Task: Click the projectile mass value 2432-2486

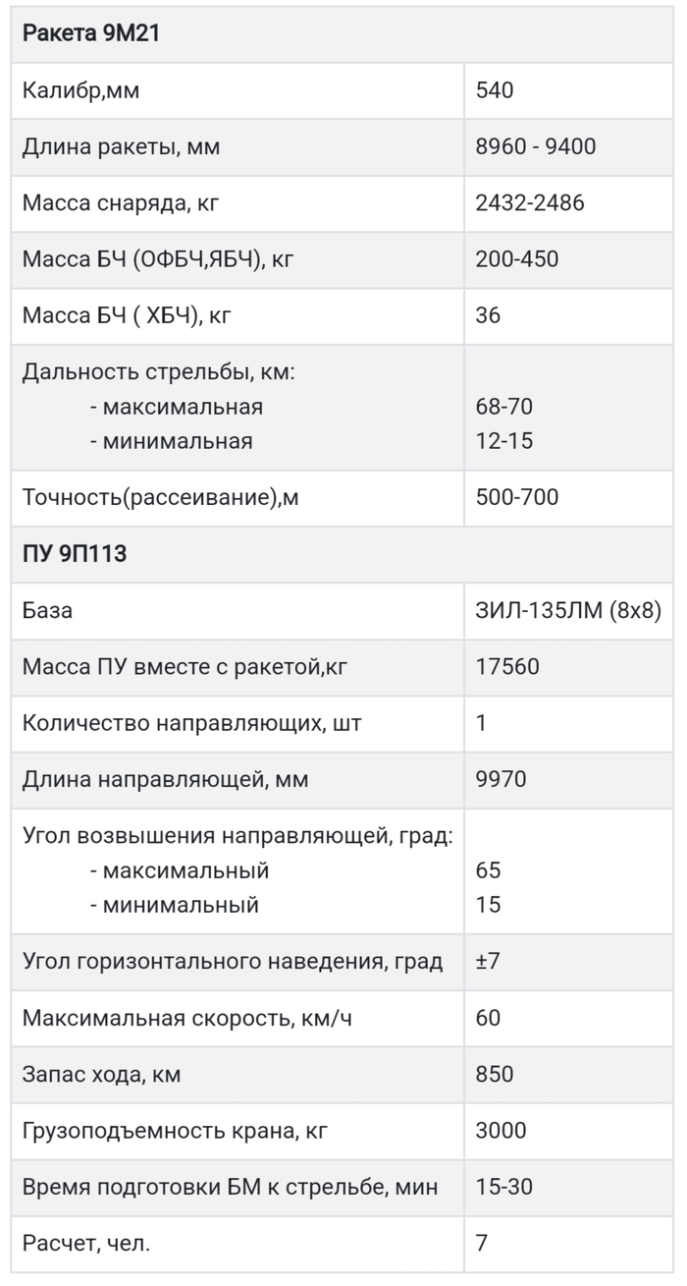Action: point(529,203)
